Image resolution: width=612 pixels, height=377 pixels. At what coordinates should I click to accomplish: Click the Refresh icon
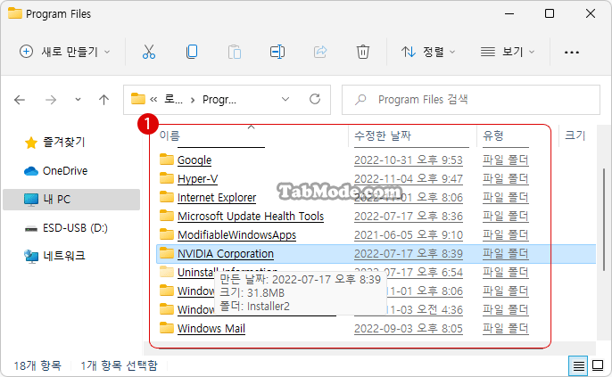click(315, 99)
